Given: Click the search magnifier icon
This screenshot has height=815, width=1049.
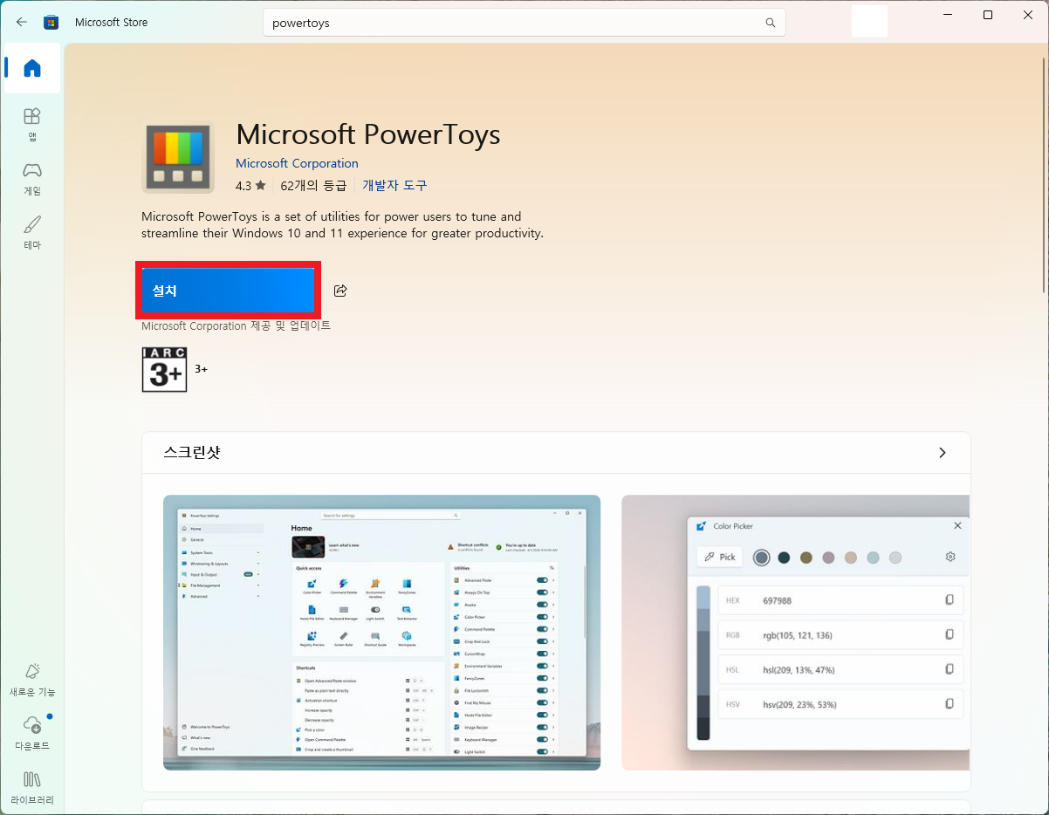Looking at the screenshot, I should [770, 23].
